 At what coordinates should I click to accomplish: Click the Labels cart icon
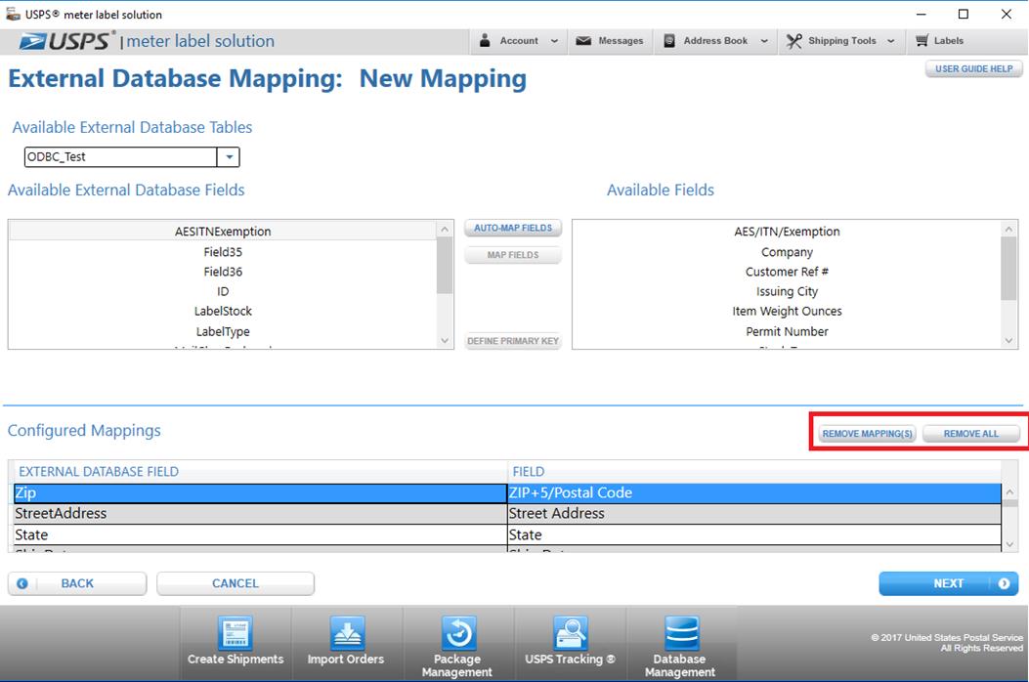[x=922, y=41]
